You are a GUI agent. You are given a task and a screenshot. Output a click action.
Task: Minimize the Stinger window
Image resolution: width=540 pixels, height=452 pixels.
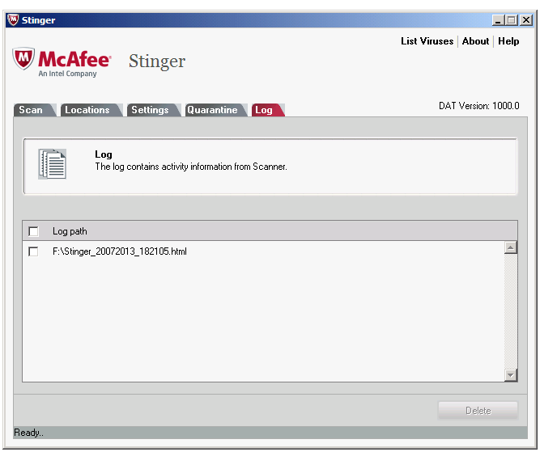(498, 20)
